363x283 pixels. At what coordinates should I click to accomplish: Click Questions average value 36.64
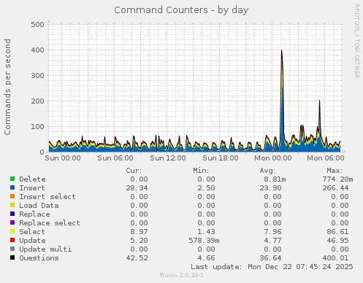(270, 258)
